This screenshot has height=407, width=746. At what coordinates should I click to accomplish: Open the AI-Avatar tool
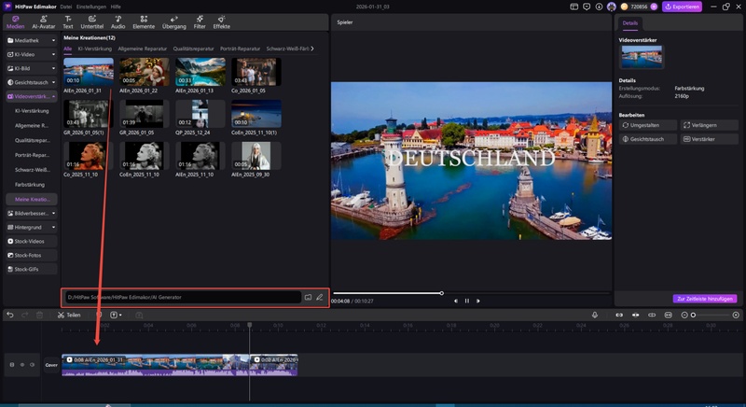point(43,21)
